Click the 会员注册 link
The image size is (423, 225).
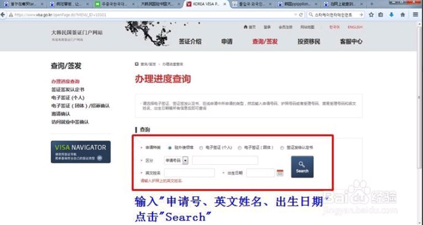tap(285, 27)
